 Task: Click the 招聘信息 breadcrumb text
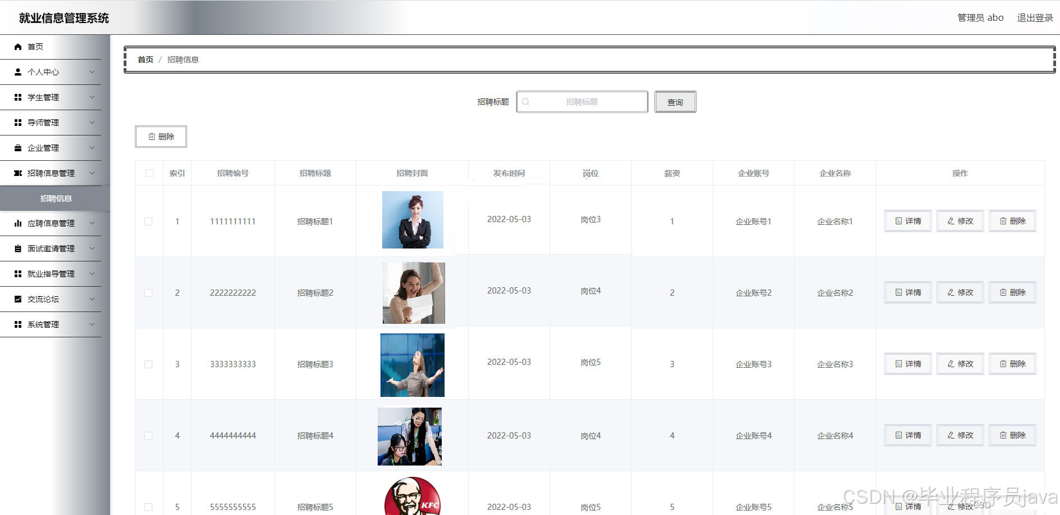(x=183, y=60)
